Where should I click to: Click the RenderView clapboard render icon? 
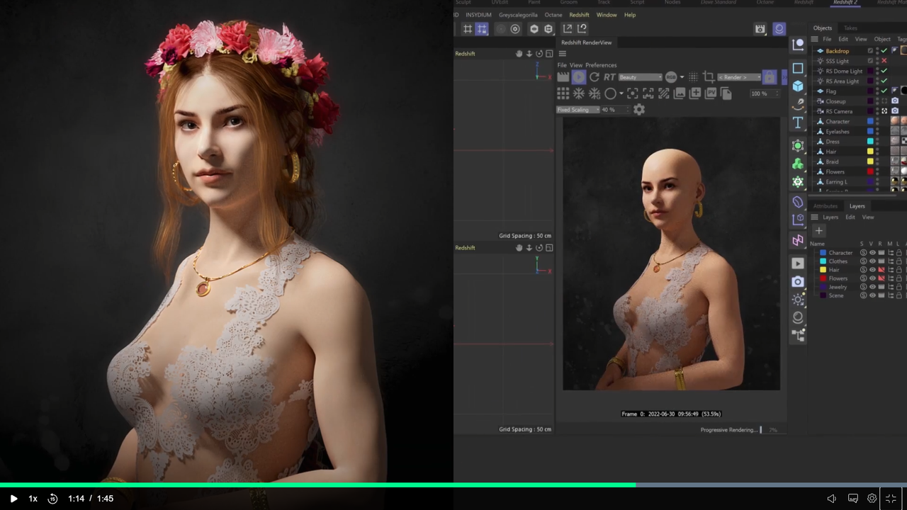tap(563, 77)
